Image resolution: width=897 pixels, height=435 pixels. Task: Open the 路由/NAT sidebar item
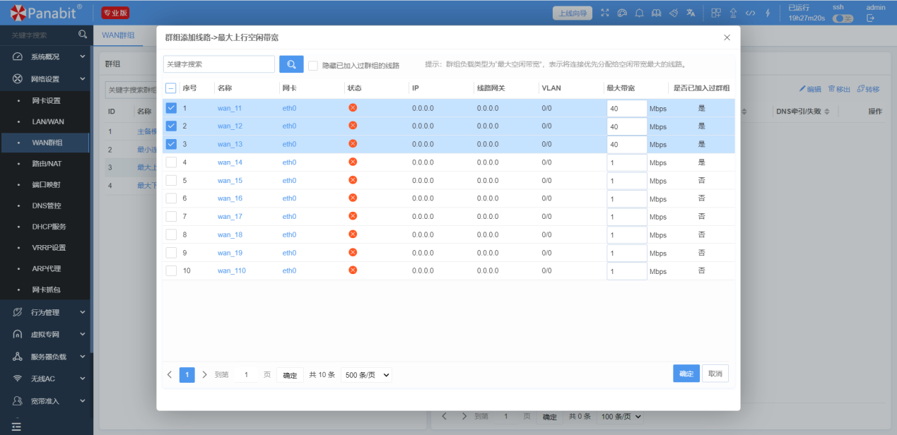pos(47,163)
